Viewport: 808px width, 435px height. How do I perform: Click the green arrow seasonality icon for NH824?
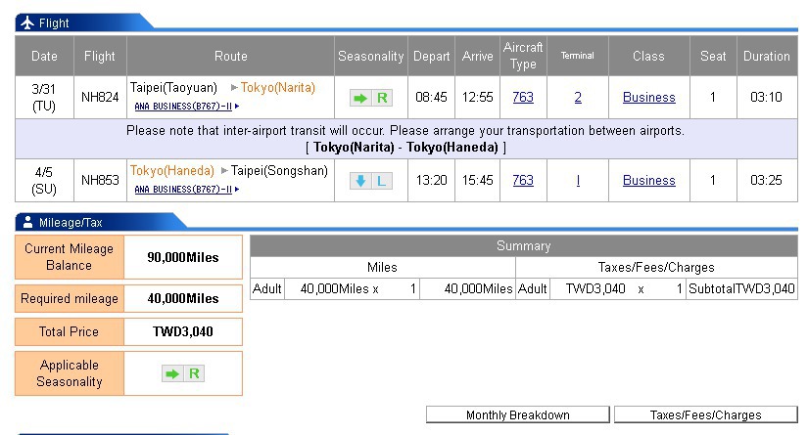point(359,98)
